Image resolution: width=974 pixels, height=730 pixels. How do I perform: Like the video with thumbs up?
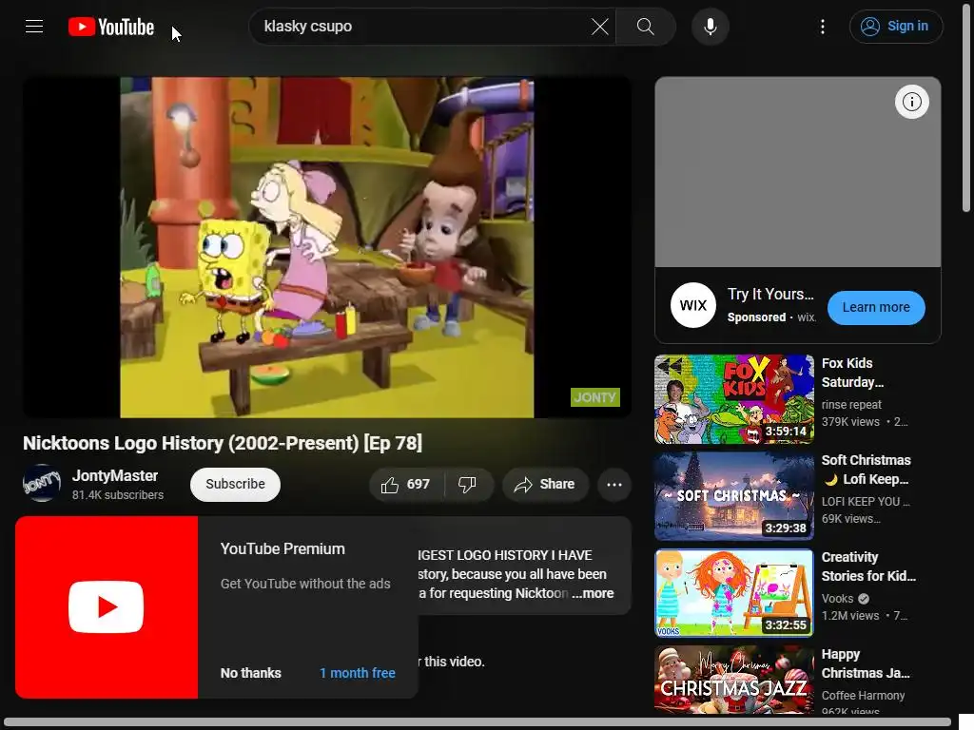click(x=406, y=484)
